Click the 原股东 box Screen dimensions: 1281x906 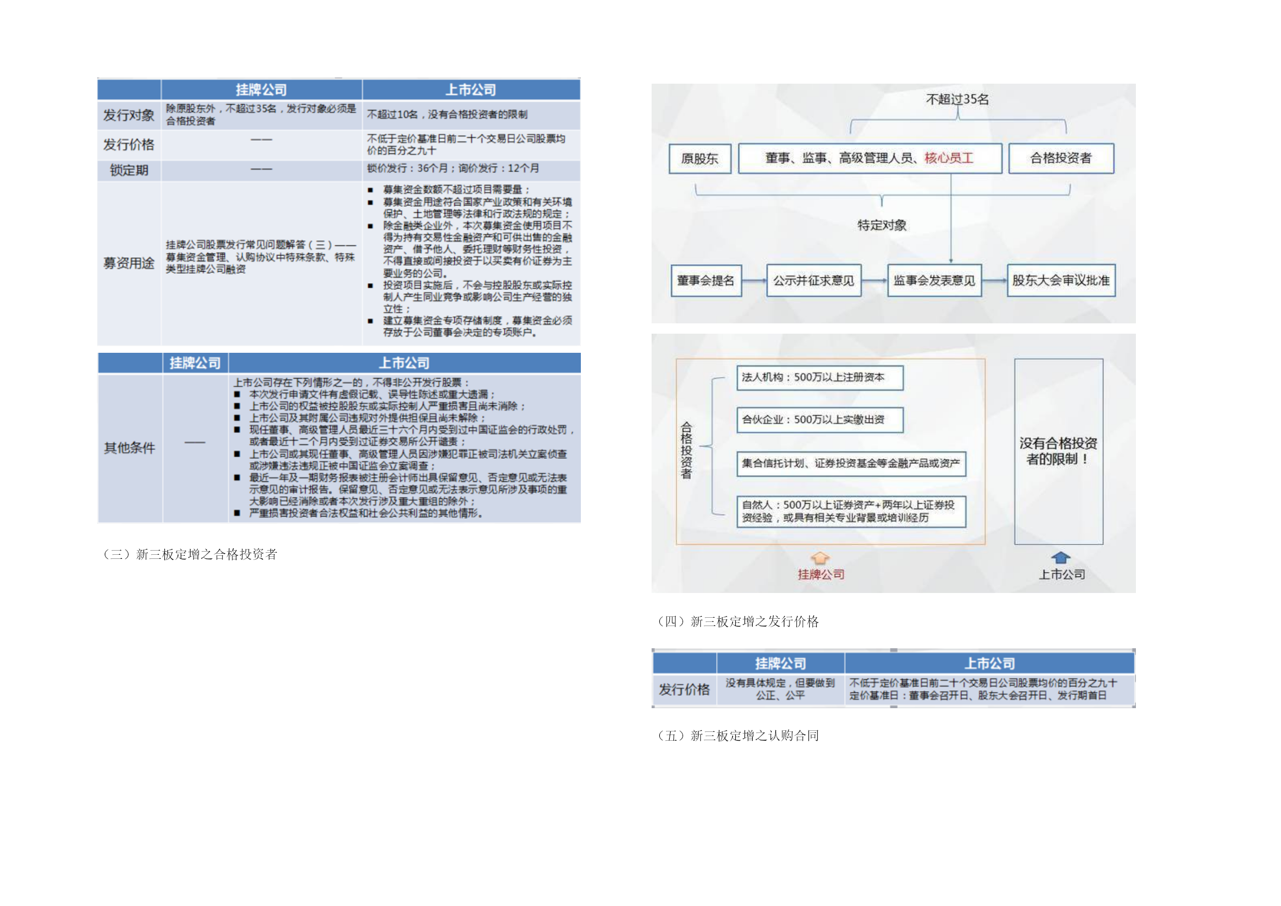click(x=700, y=159)
